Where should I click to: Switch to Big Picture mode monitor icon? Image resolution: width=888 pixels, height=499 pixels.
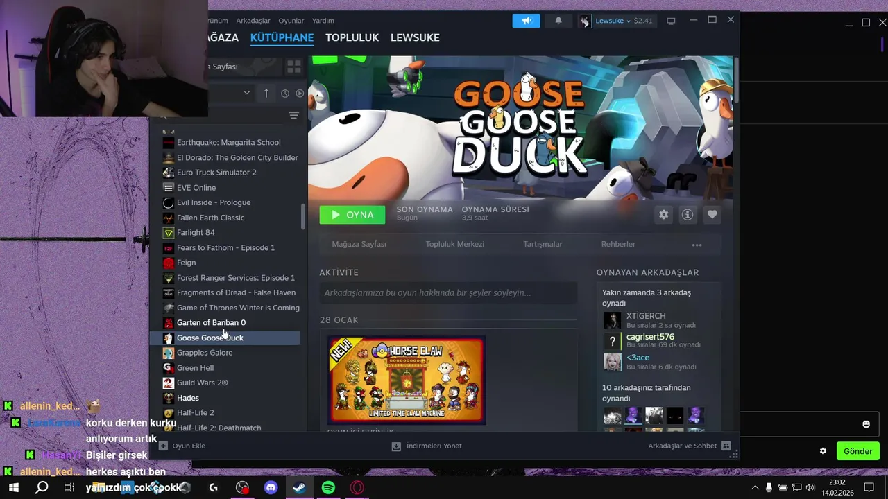coord(671,21)
